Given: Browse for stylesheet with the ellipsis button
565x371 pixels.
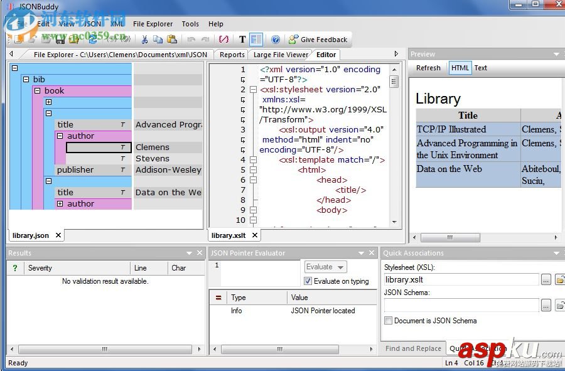Looking at the screenshot, I should [x=546, y=279].
